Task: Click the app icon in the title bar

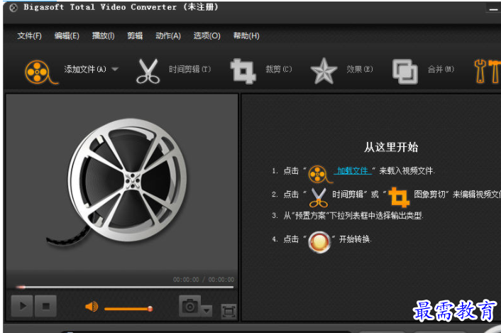Action: coord(13,7)
